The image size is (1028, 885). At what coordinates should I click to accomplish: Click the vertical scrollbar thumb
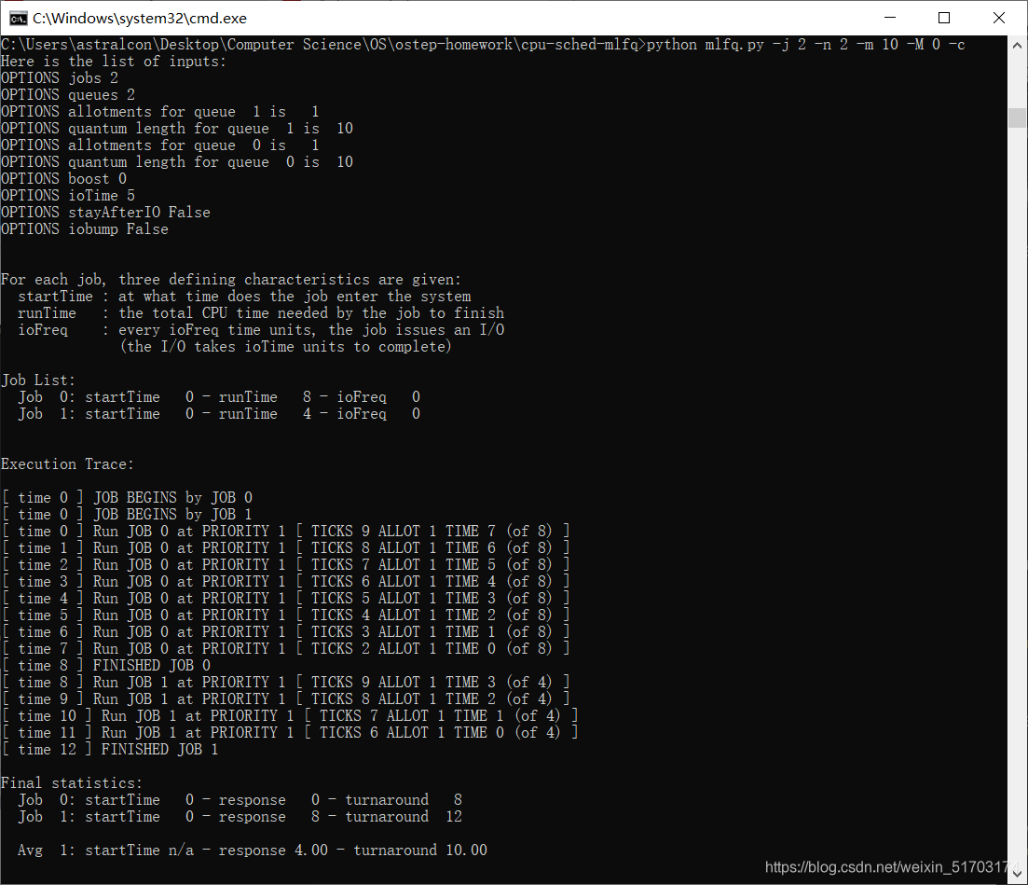click(x=1017, y=118)
